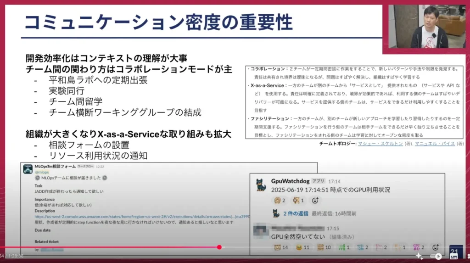Toggle subtitles with the captions button
Viewport: 470px width, 263px height.
click(x=454, y=257)
